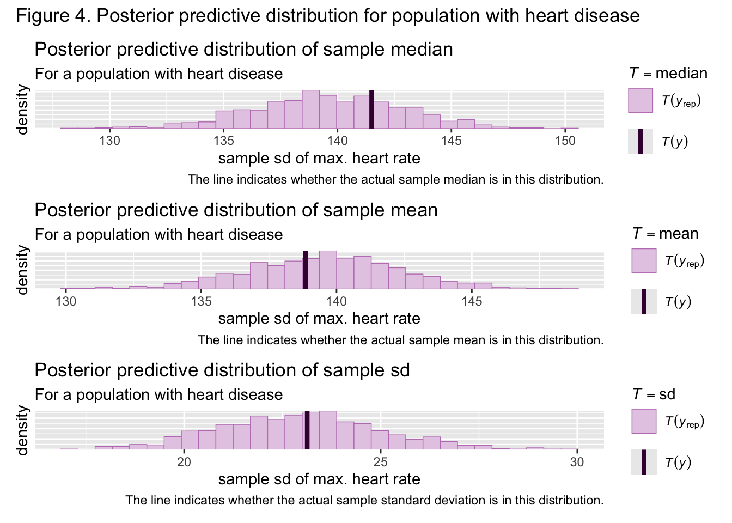Click the T(y) line key in sd legend

(644, 462)
